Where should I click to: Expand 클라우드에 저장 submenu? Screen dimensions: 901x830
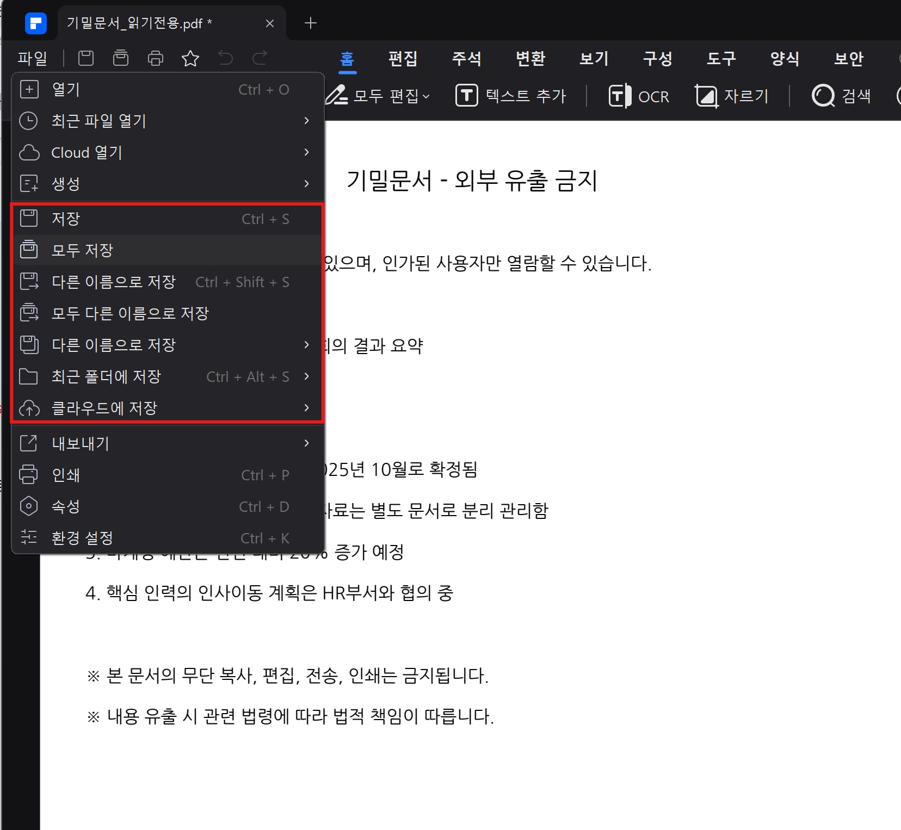[x=168, y=408]
